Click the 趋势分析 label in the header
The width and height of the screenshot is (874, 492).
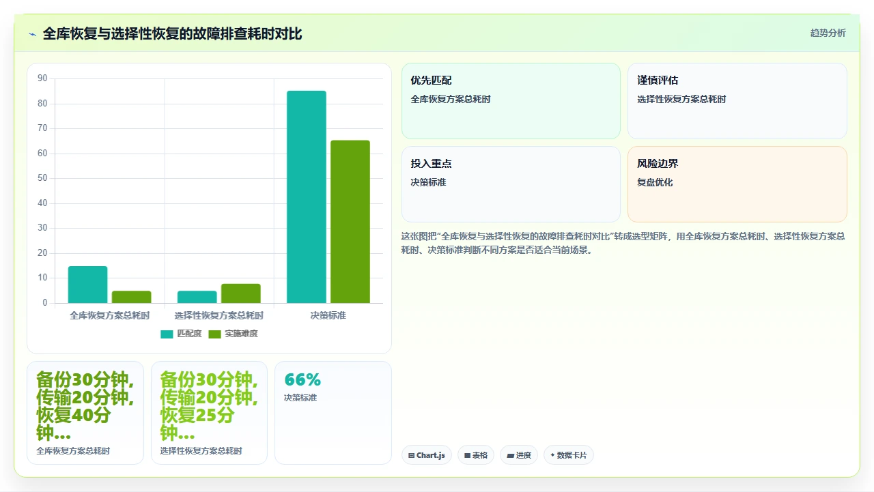coord(828,33)
